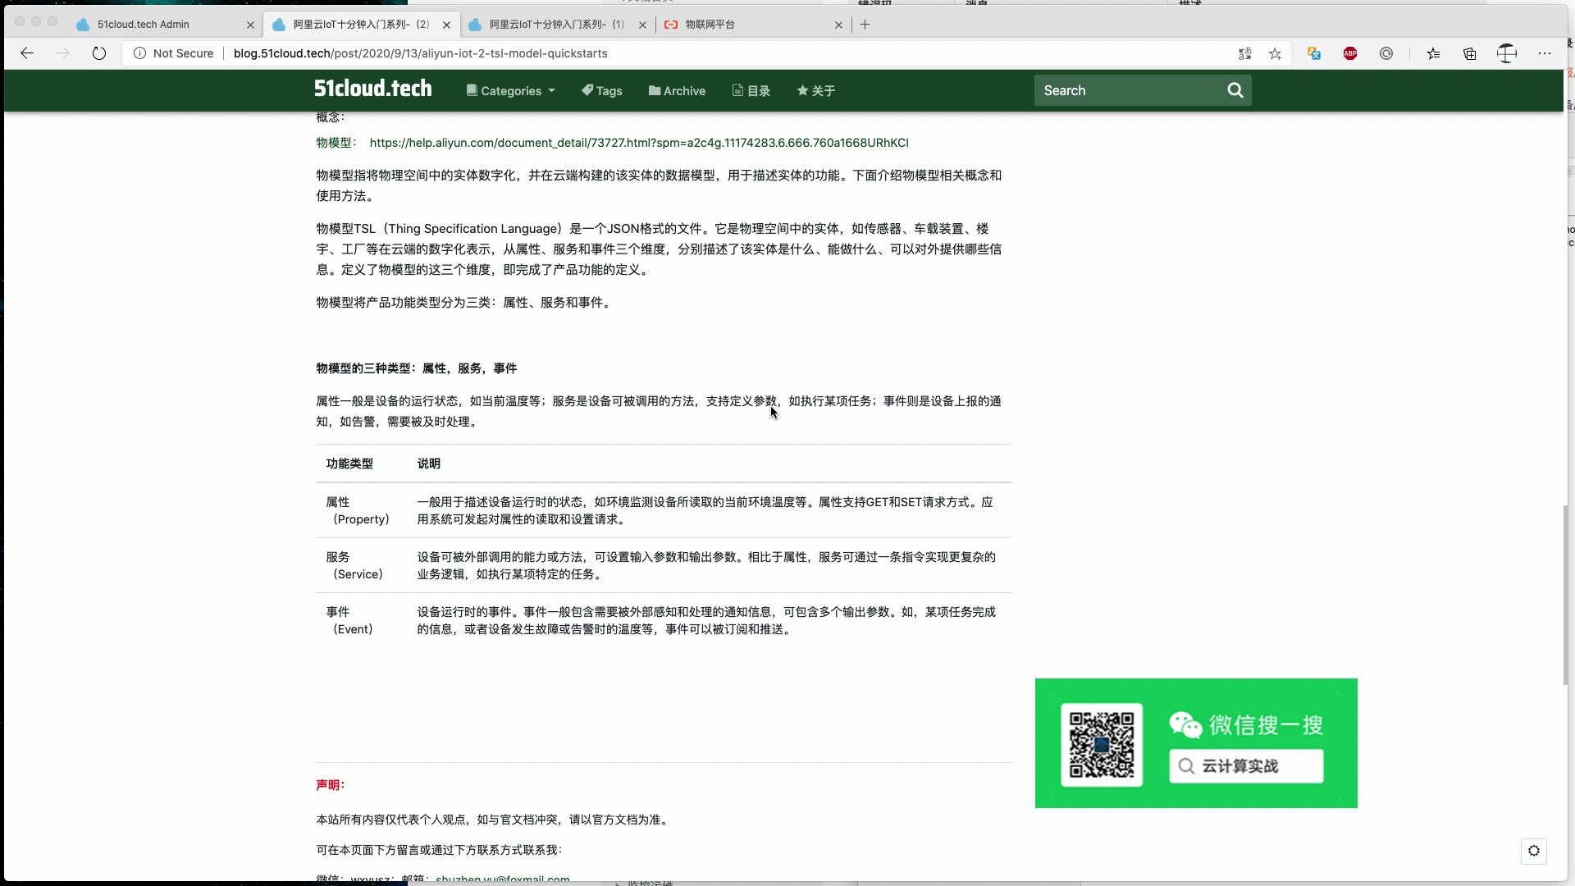Viewport: 1575px width, 886px height.
Task: Expand the Categories dropdown menu
Action: pyautogui.click(x=511, y=91)
